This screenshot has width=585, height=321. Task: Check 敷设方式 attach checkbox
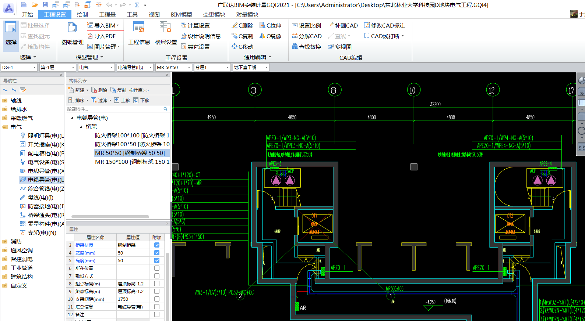point(157,276)
